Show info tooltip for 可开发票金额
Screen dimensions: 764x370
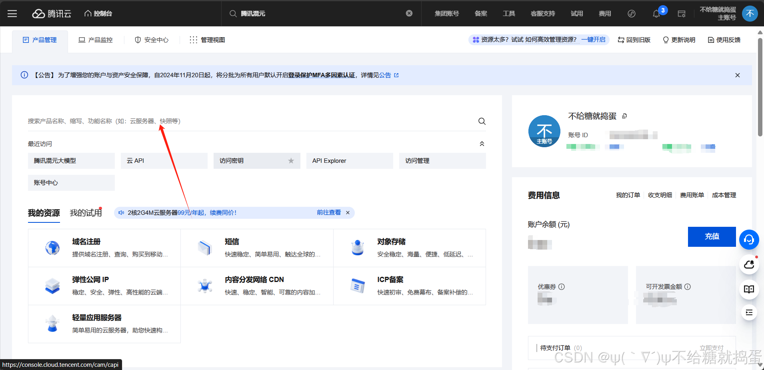(x=688, y=287)
